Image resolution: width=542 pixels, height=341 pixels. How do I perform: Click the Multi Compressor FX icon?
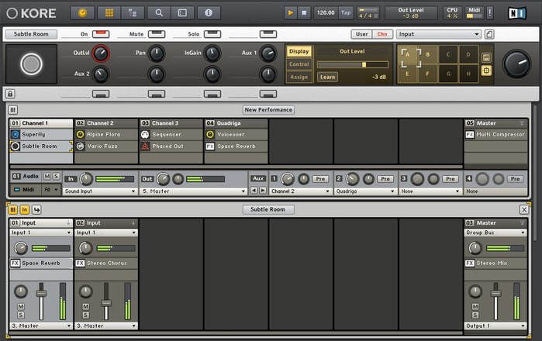[470, 134]
